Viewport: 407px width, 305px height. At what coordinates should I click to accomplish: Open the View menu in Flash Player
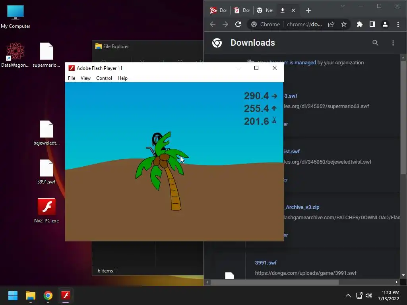85,78
